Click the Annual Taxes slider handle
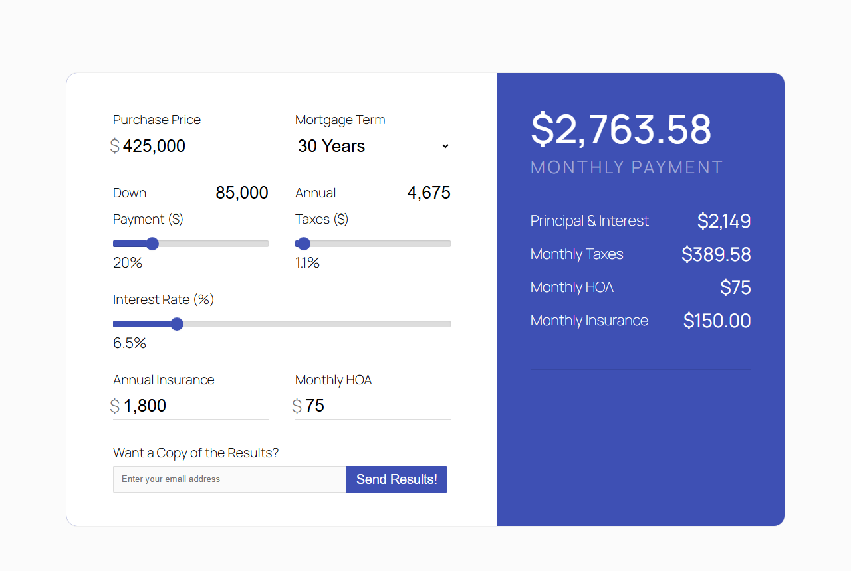Viewport: 851px width, 571px height. (x=304, y=244)
